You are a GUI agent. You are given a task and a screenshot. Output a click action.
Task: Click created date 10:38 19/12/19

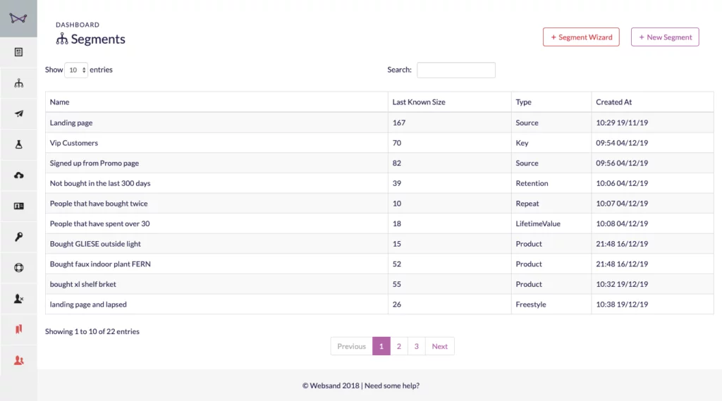click(x=622, y=304)
